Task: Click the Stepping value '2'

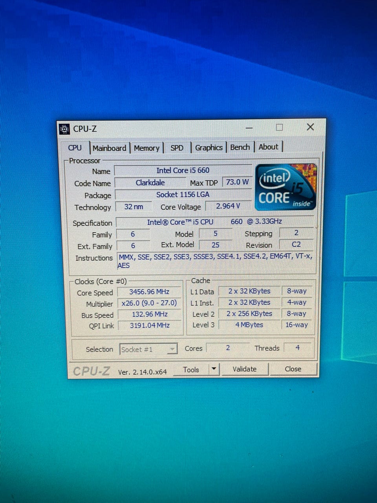Action: (x=296, y=233)
